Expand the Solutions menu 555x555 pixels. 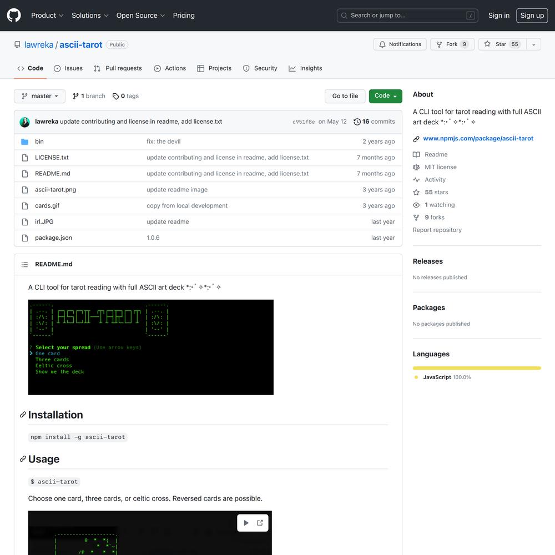pos(90,16)
